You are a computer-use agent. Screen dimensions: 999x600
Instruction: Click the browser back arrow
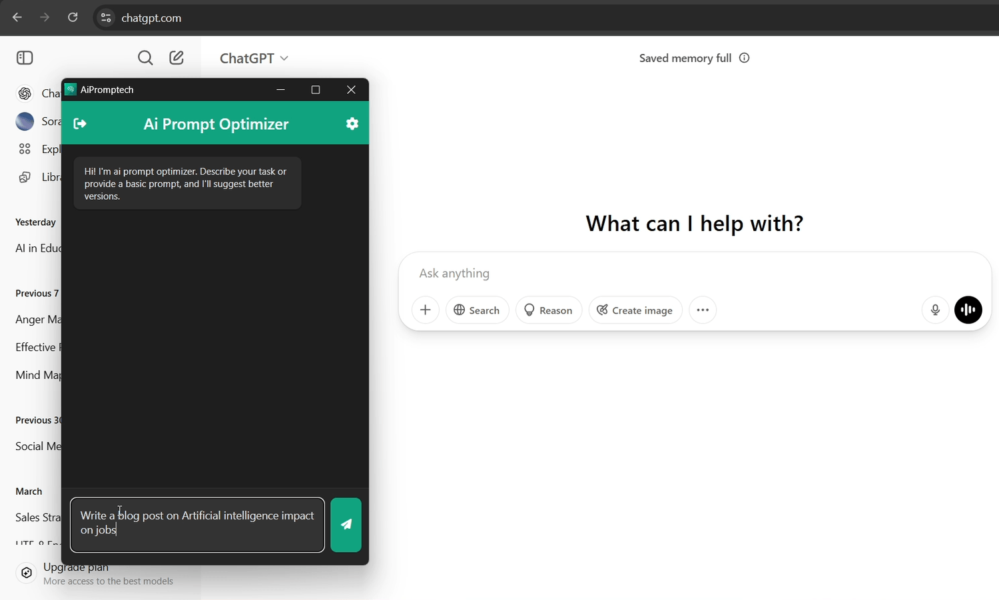[17, 17]
